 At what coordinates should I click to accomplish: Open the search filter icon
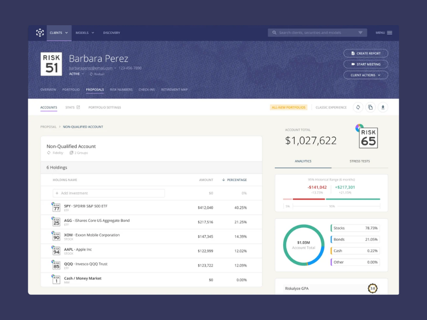point(360,32)
